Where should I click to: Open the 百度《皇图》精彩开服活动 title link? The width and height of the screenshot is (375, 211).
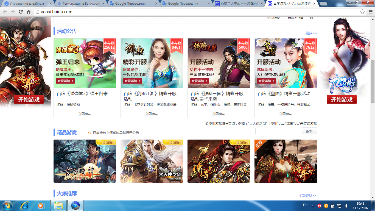tap(284, 94)
